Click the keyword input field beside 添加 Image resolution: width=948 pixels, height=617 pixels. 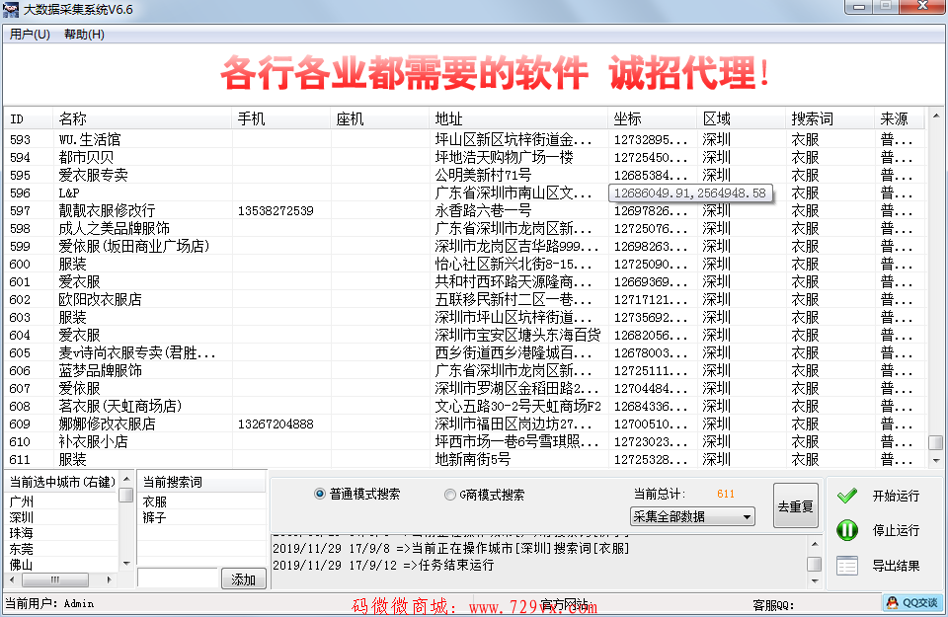click(178, 578)
